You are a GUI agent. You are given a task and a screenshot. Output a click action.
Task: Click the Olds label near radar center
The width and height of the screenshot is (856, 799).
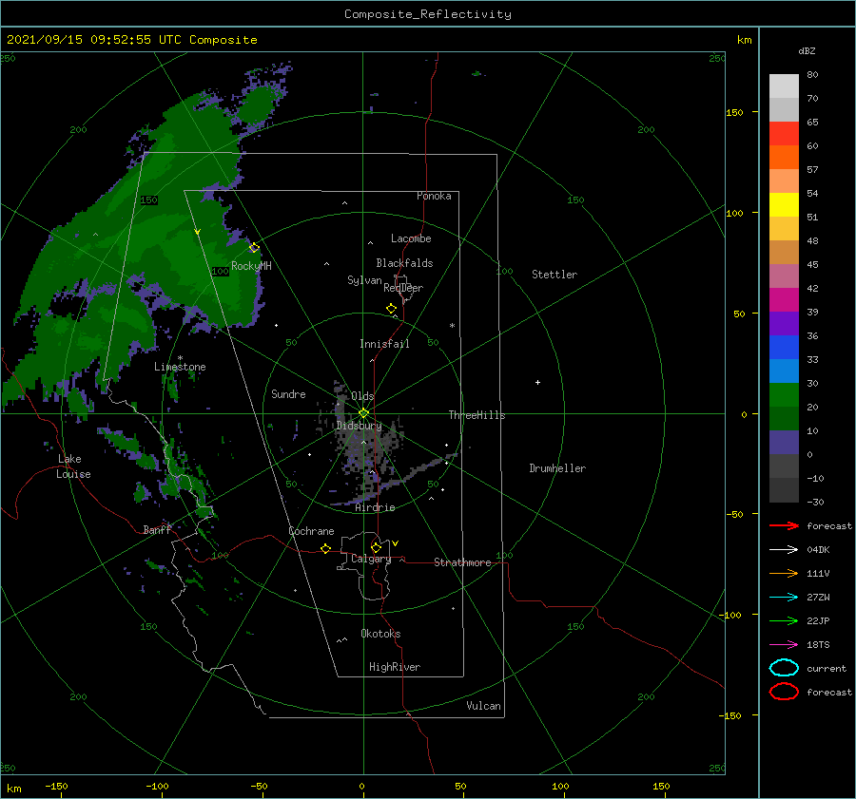pyautogui.click(x=362, y=396)
